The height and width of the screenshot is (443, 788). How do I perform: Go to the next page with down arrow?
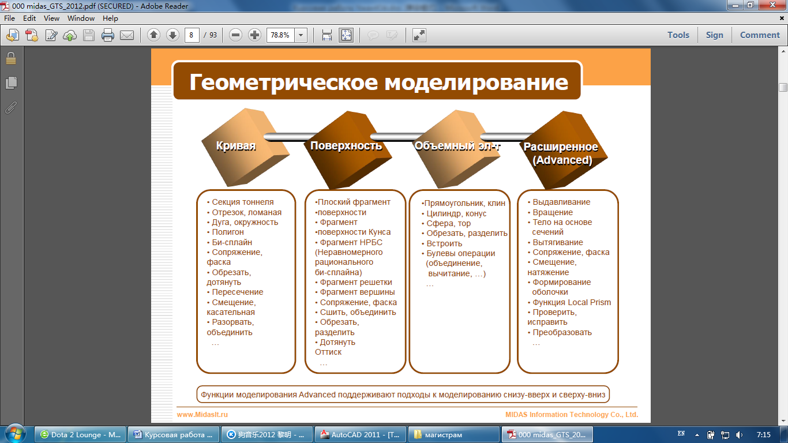(172, 35)
